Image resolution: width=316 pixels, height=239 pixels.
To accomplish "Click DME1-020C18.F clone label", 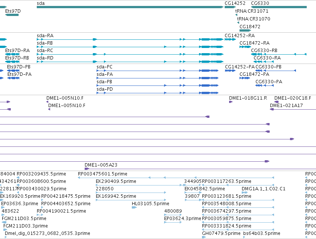I will pos(293,98).
